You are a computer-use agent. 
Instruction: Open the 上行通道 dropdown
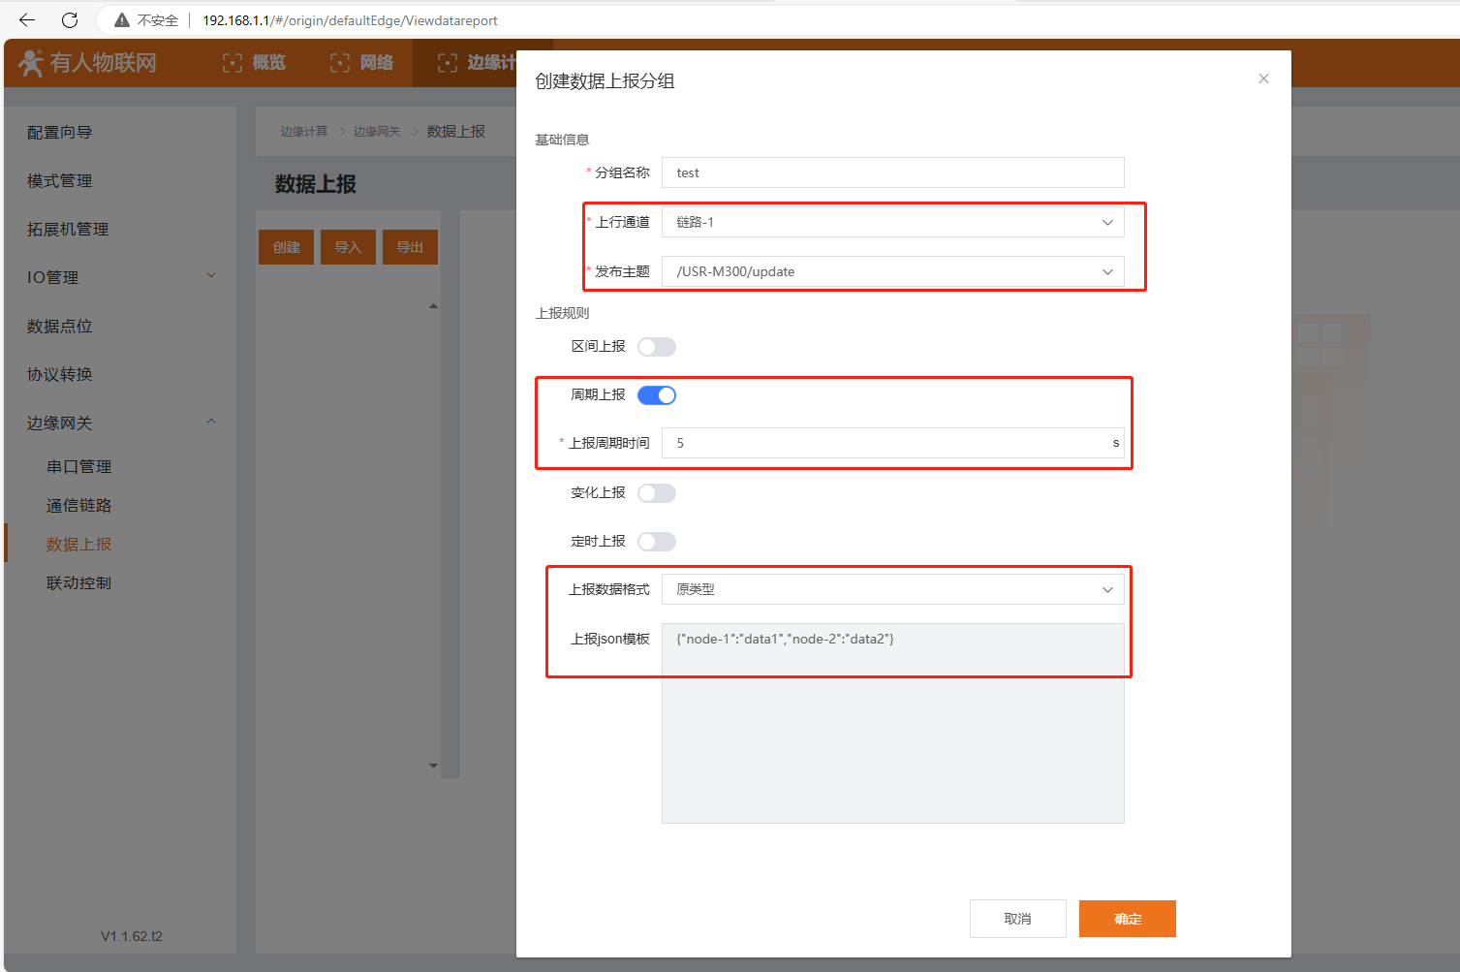point(891,223)
